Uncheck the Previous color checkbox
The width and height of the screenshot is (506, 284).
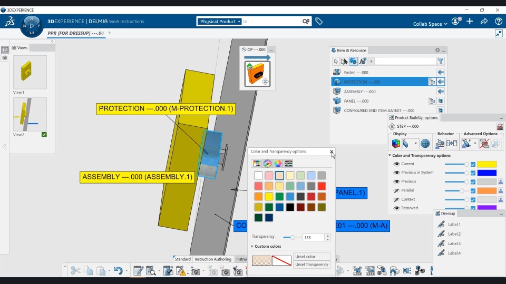tap(473, 182)
